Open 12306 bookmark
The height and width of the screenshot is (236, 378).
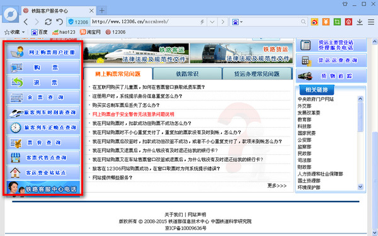[116, 32]
